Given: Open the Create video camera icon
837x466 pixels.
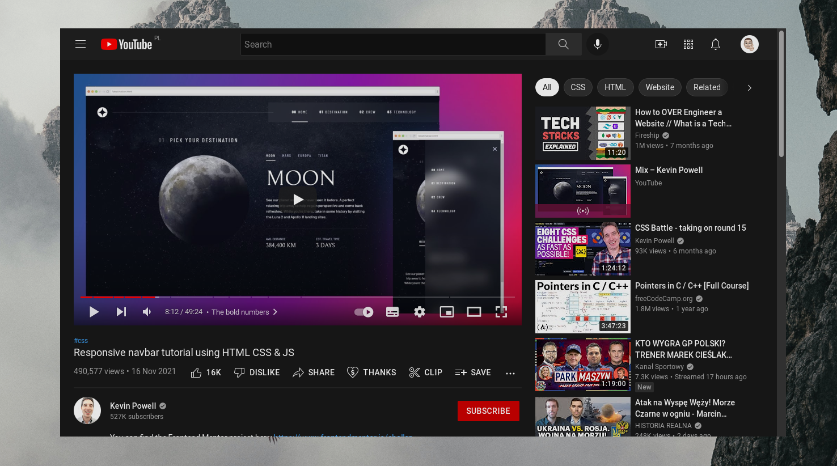Looking at the screenshot, I should [x=661, y=44].
